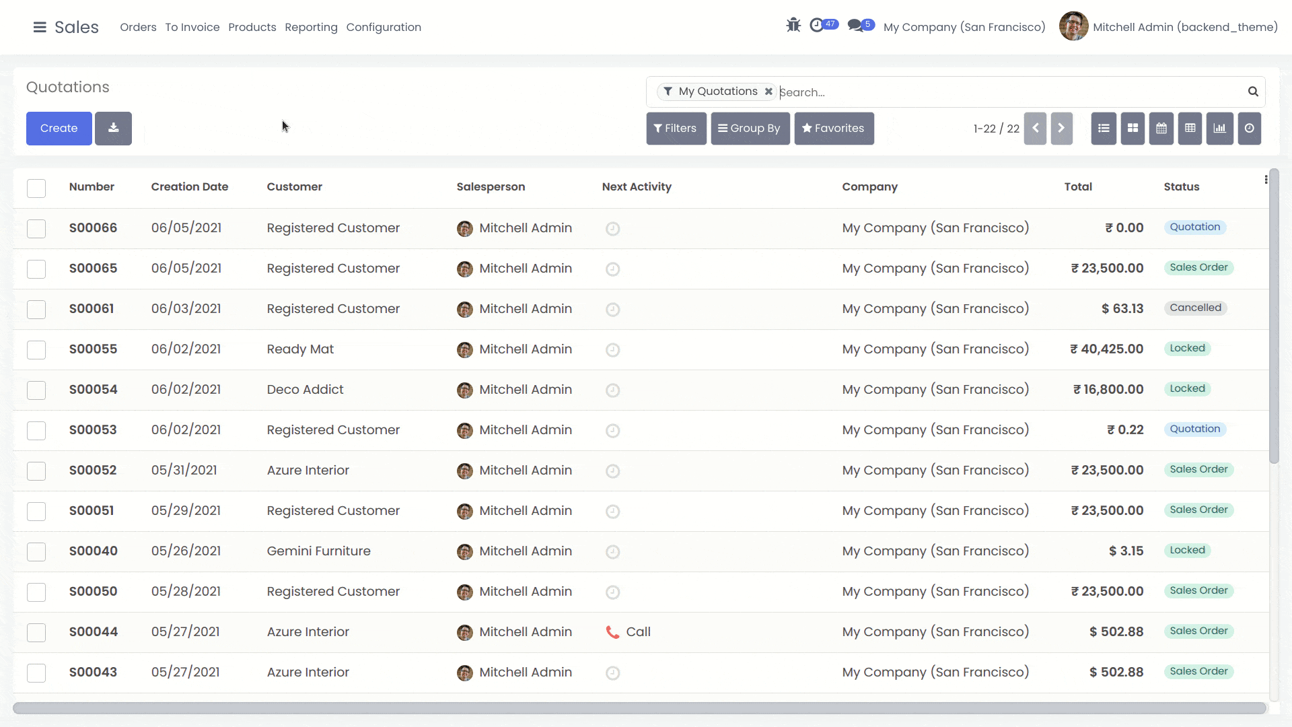Switch to calendar view
1292x727 pixels.
pyautogui.click(x=1161, y=129)
